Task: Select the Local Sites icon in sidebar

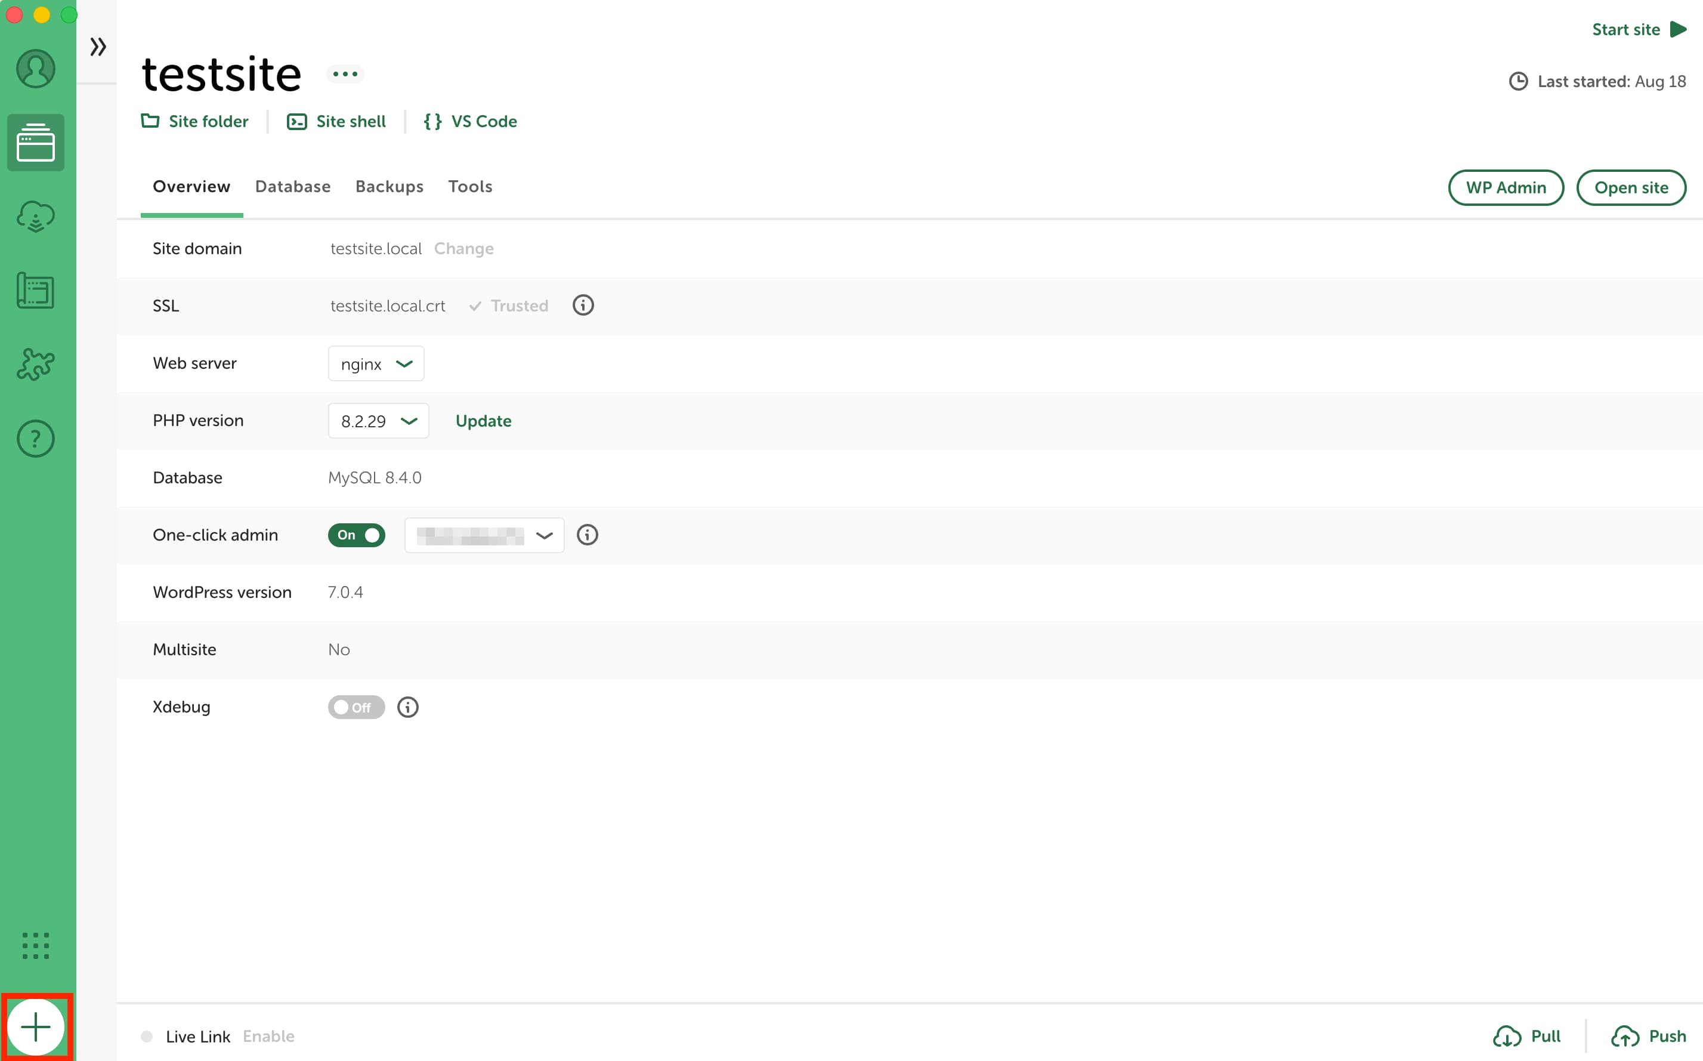Action: [36, 143]
